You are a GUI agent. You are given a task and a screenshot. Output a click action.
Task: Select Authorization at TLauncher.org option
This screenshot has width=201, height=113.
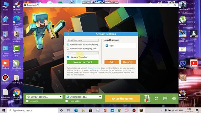tap(68, 45)
